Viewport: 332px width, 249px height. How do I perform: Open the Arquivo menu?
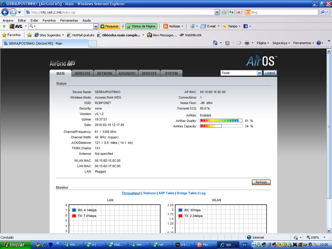pos(8,20)
